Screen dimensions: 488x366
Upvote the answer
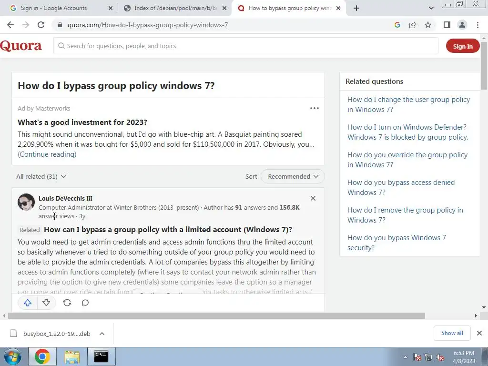tap(28, 303)
